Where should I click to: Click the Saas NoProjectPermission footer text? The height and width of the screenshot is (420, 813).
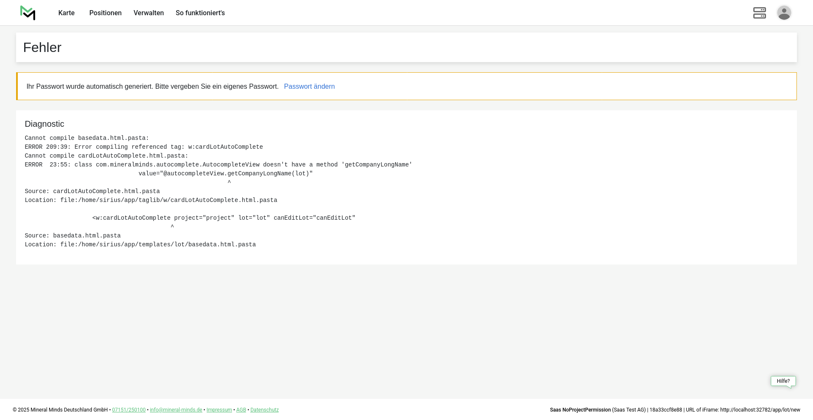(x=580, y=410)
